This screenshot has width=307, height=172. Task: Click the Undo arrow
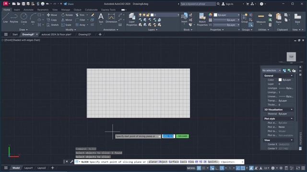(x=47, y=4)
